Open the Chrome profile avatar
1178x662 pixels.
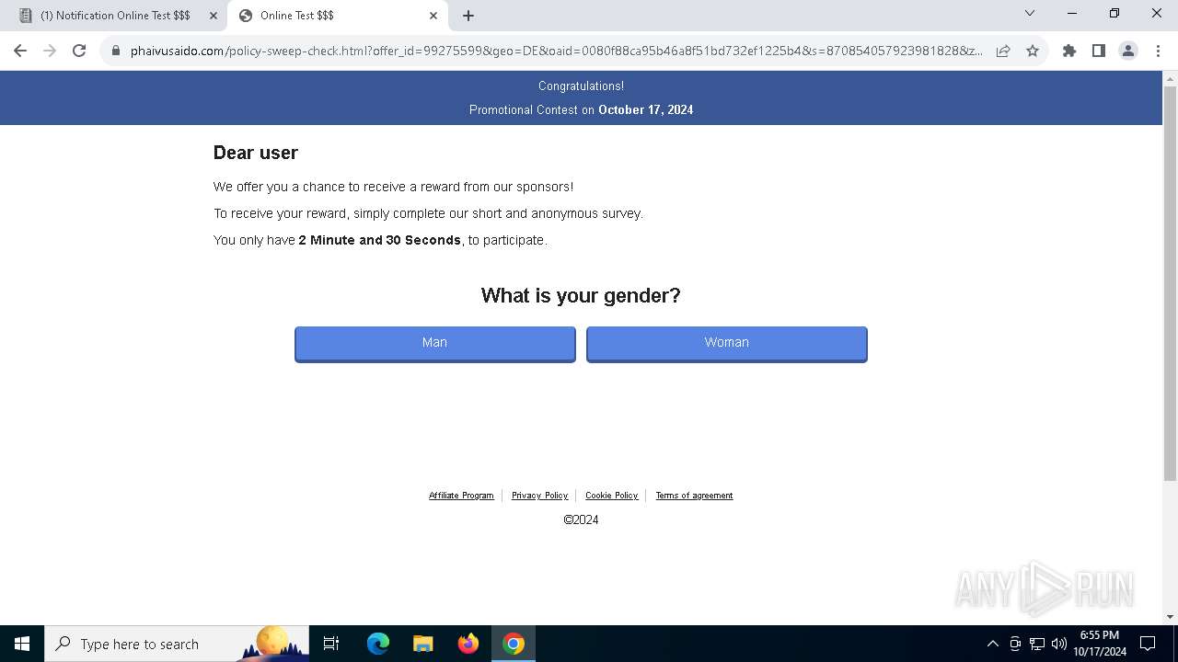(x=1128, y=51)
